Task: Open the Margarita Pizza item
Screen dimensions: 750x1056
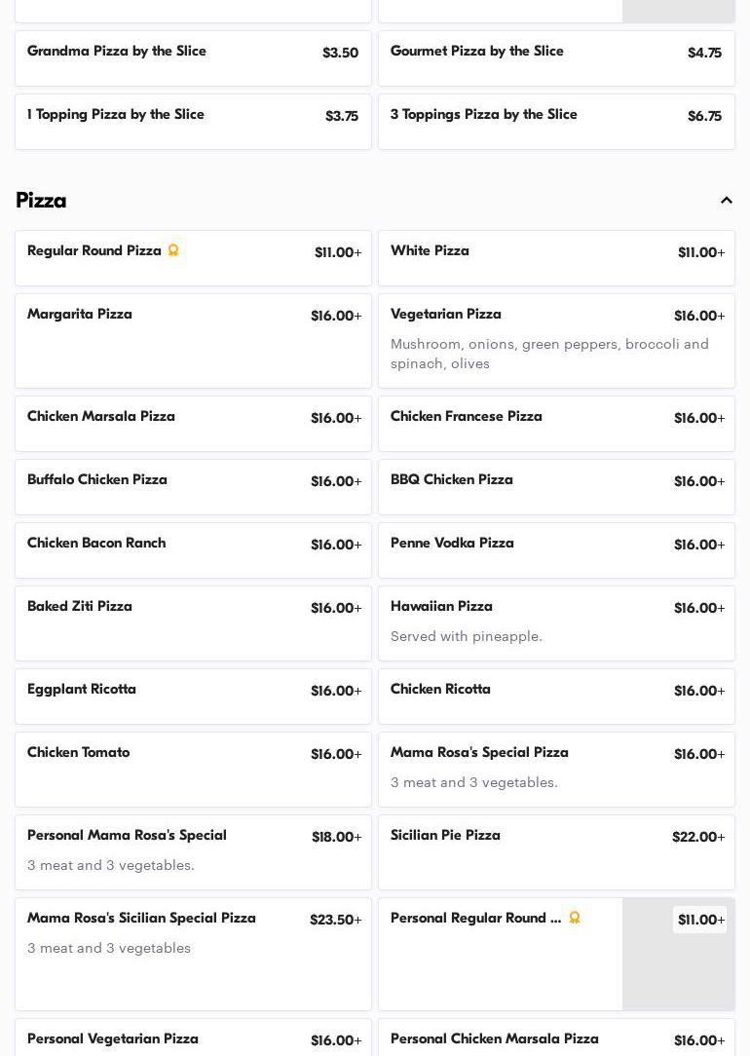Action: pyautogui.click(x=193, y=341)
